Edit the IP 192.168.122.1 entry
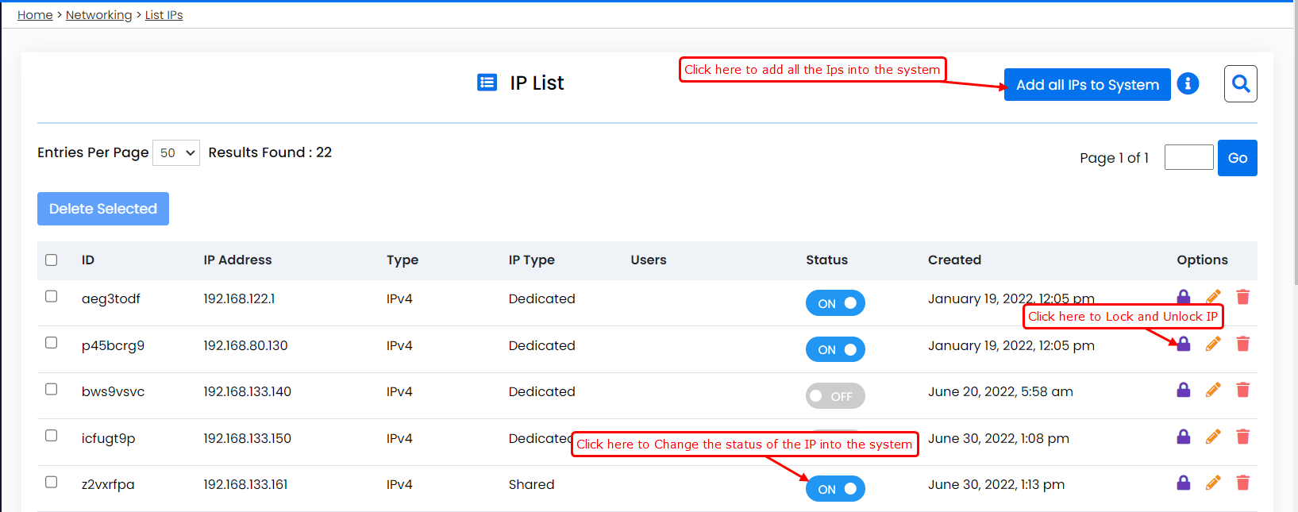The height and width of the screenshot is (512, 1298). 1213,297
